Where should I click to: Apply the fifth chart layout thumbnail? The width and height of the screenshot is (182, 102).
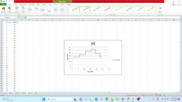pos(55,10)
